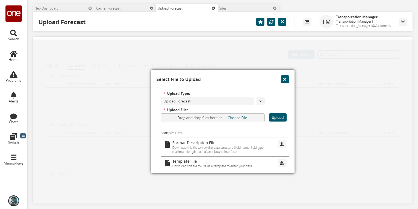Screen dimensions: 418x209
Task: Select the NEO Invocations tab
Action: tap(202, 65)
